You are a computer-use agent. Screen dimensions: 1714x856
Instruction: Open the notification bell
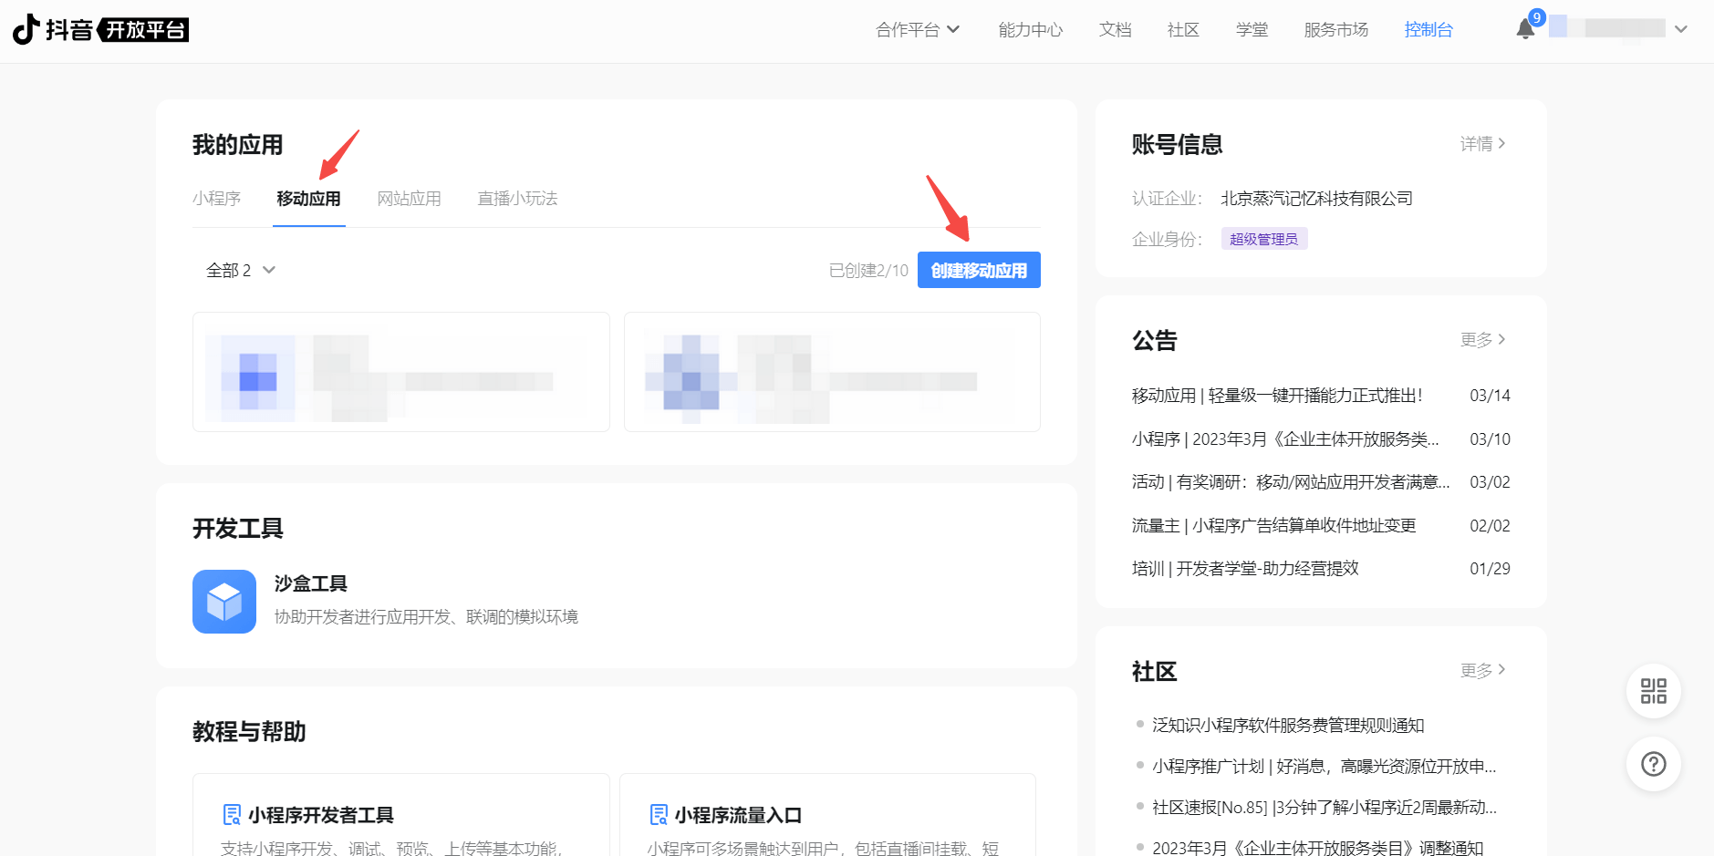1525,29
